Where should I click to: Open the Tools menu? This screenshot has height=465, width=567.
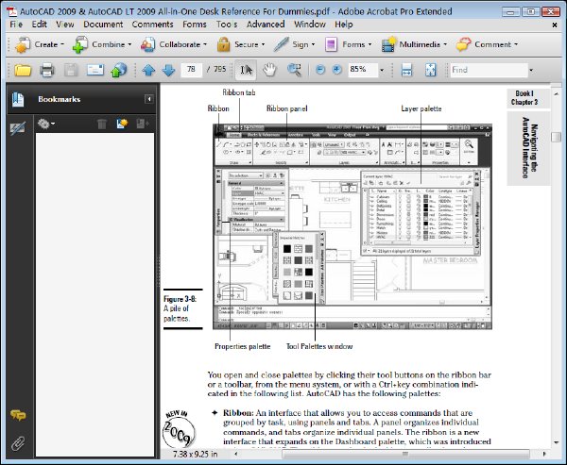click(x=227, y=25)
